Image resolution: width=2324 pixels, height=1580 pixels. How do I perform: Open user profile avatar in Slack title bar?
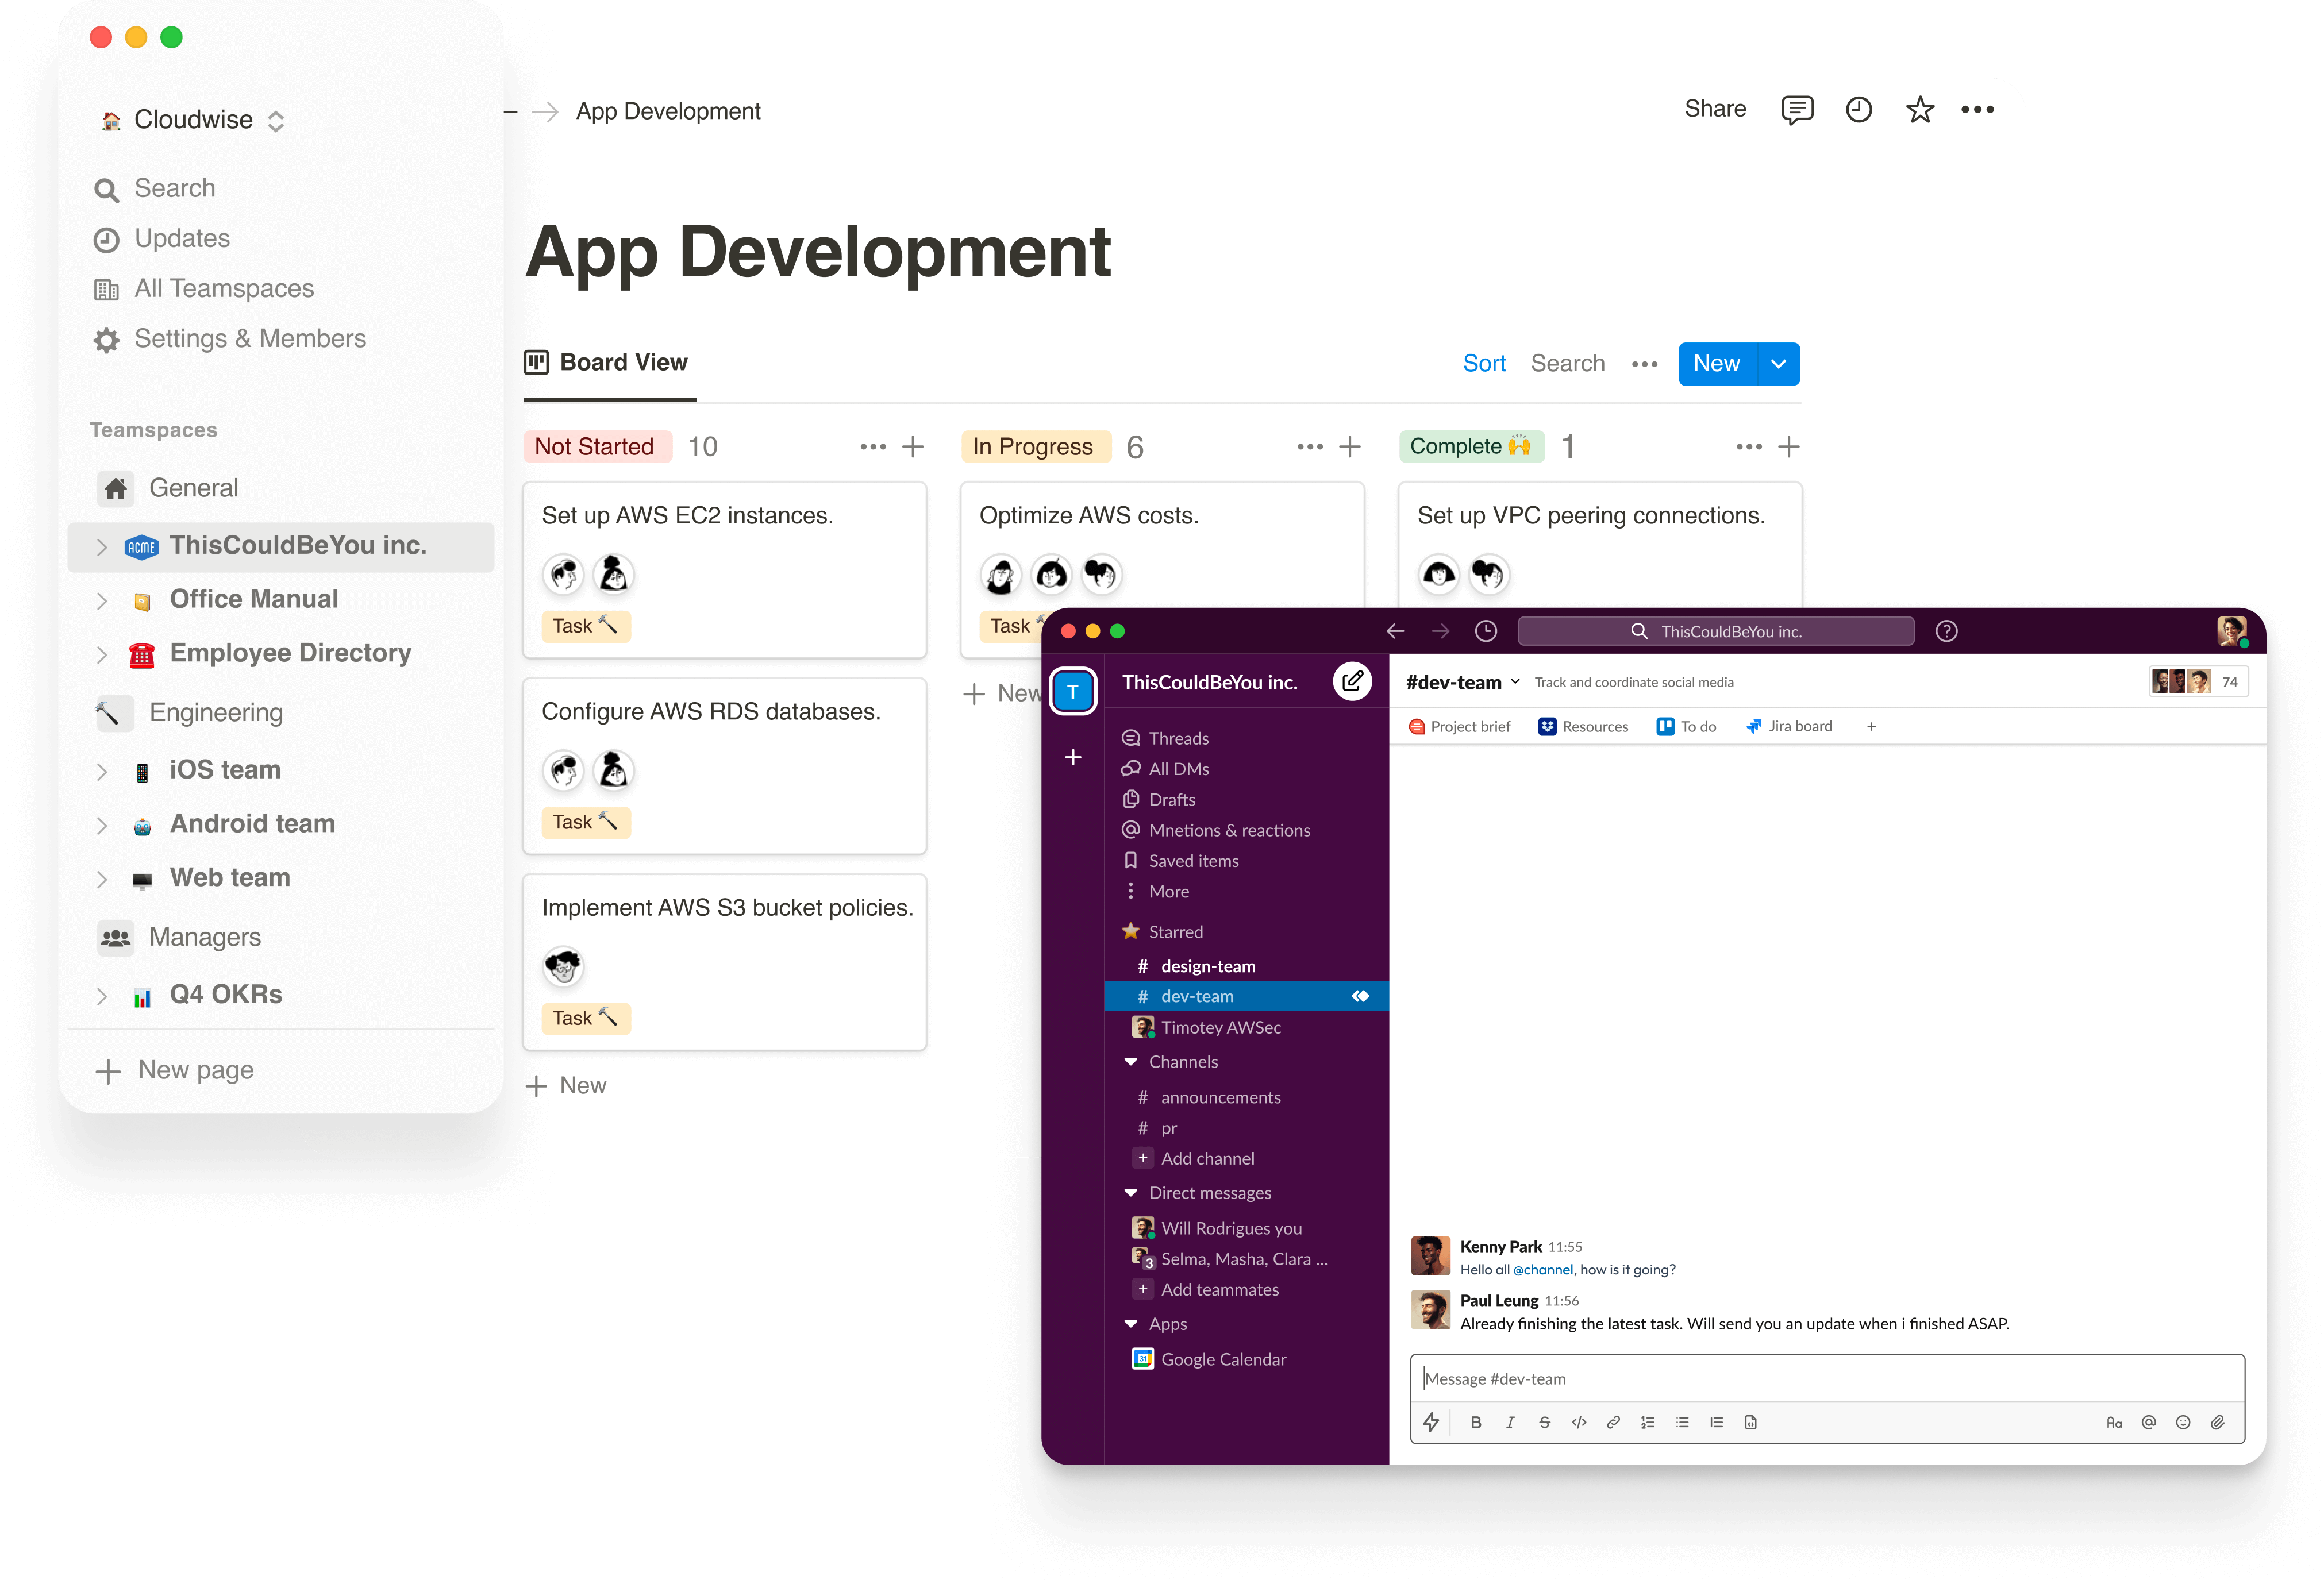(x=2231, y=631)
